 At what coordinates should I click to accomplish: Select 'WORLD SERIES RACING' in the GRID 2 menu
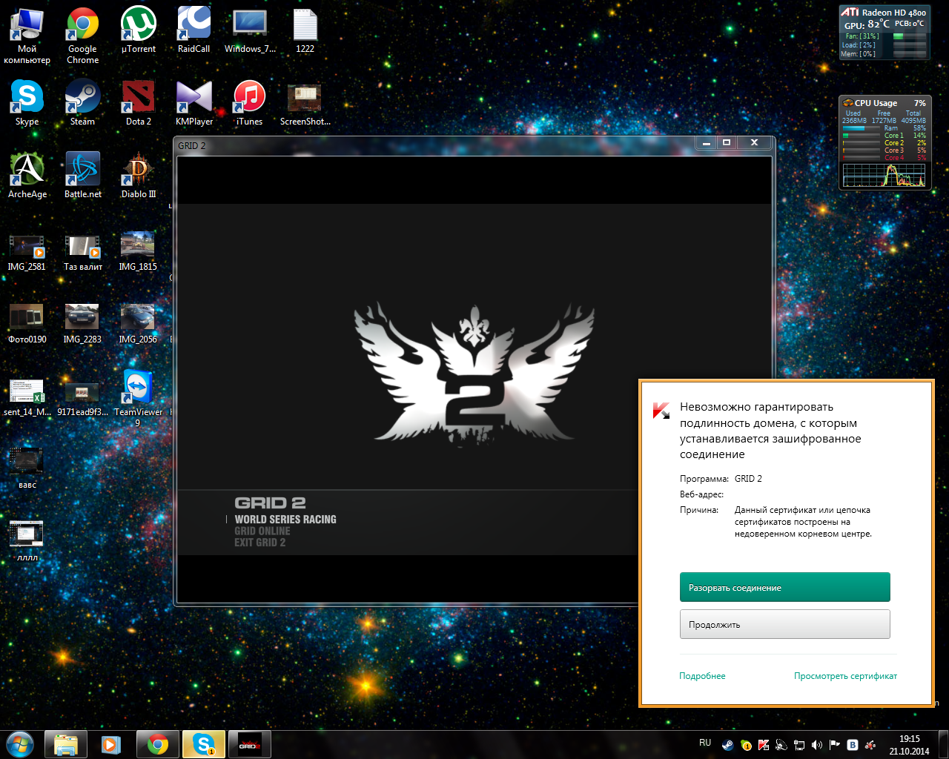click(285, 520)
